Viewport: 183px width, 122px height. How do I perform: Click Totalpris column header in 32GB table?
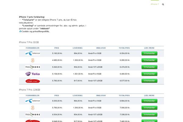pos(124,48)
